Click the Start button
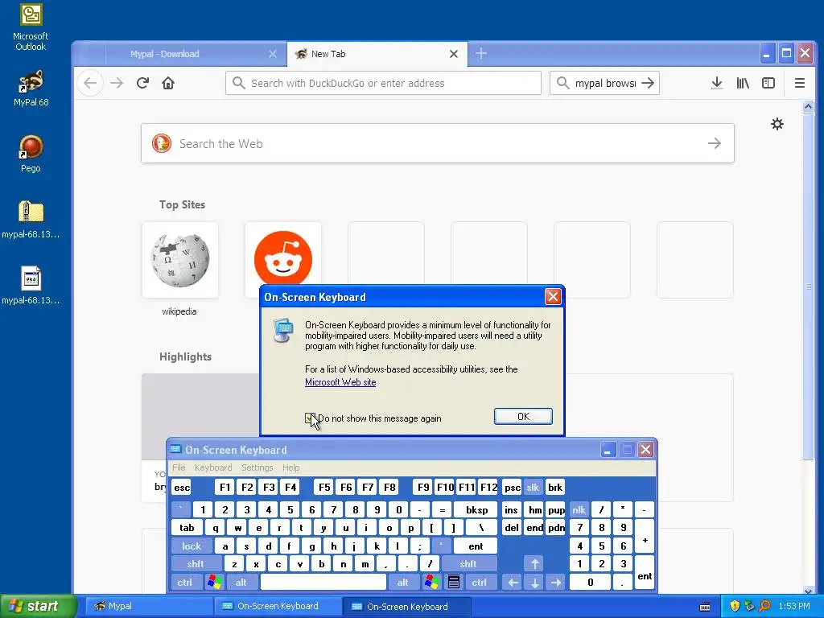 39,606
